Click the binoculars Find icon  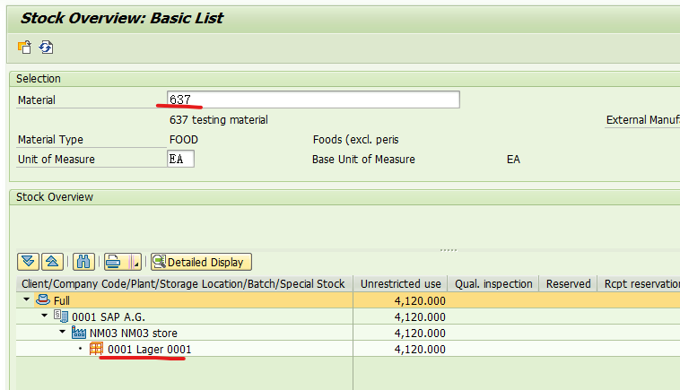(83, 262)
